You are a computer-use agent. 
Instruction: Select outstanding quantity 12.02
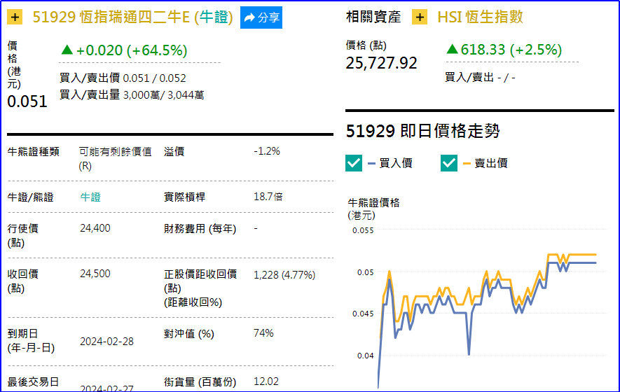tap(266, 381)
